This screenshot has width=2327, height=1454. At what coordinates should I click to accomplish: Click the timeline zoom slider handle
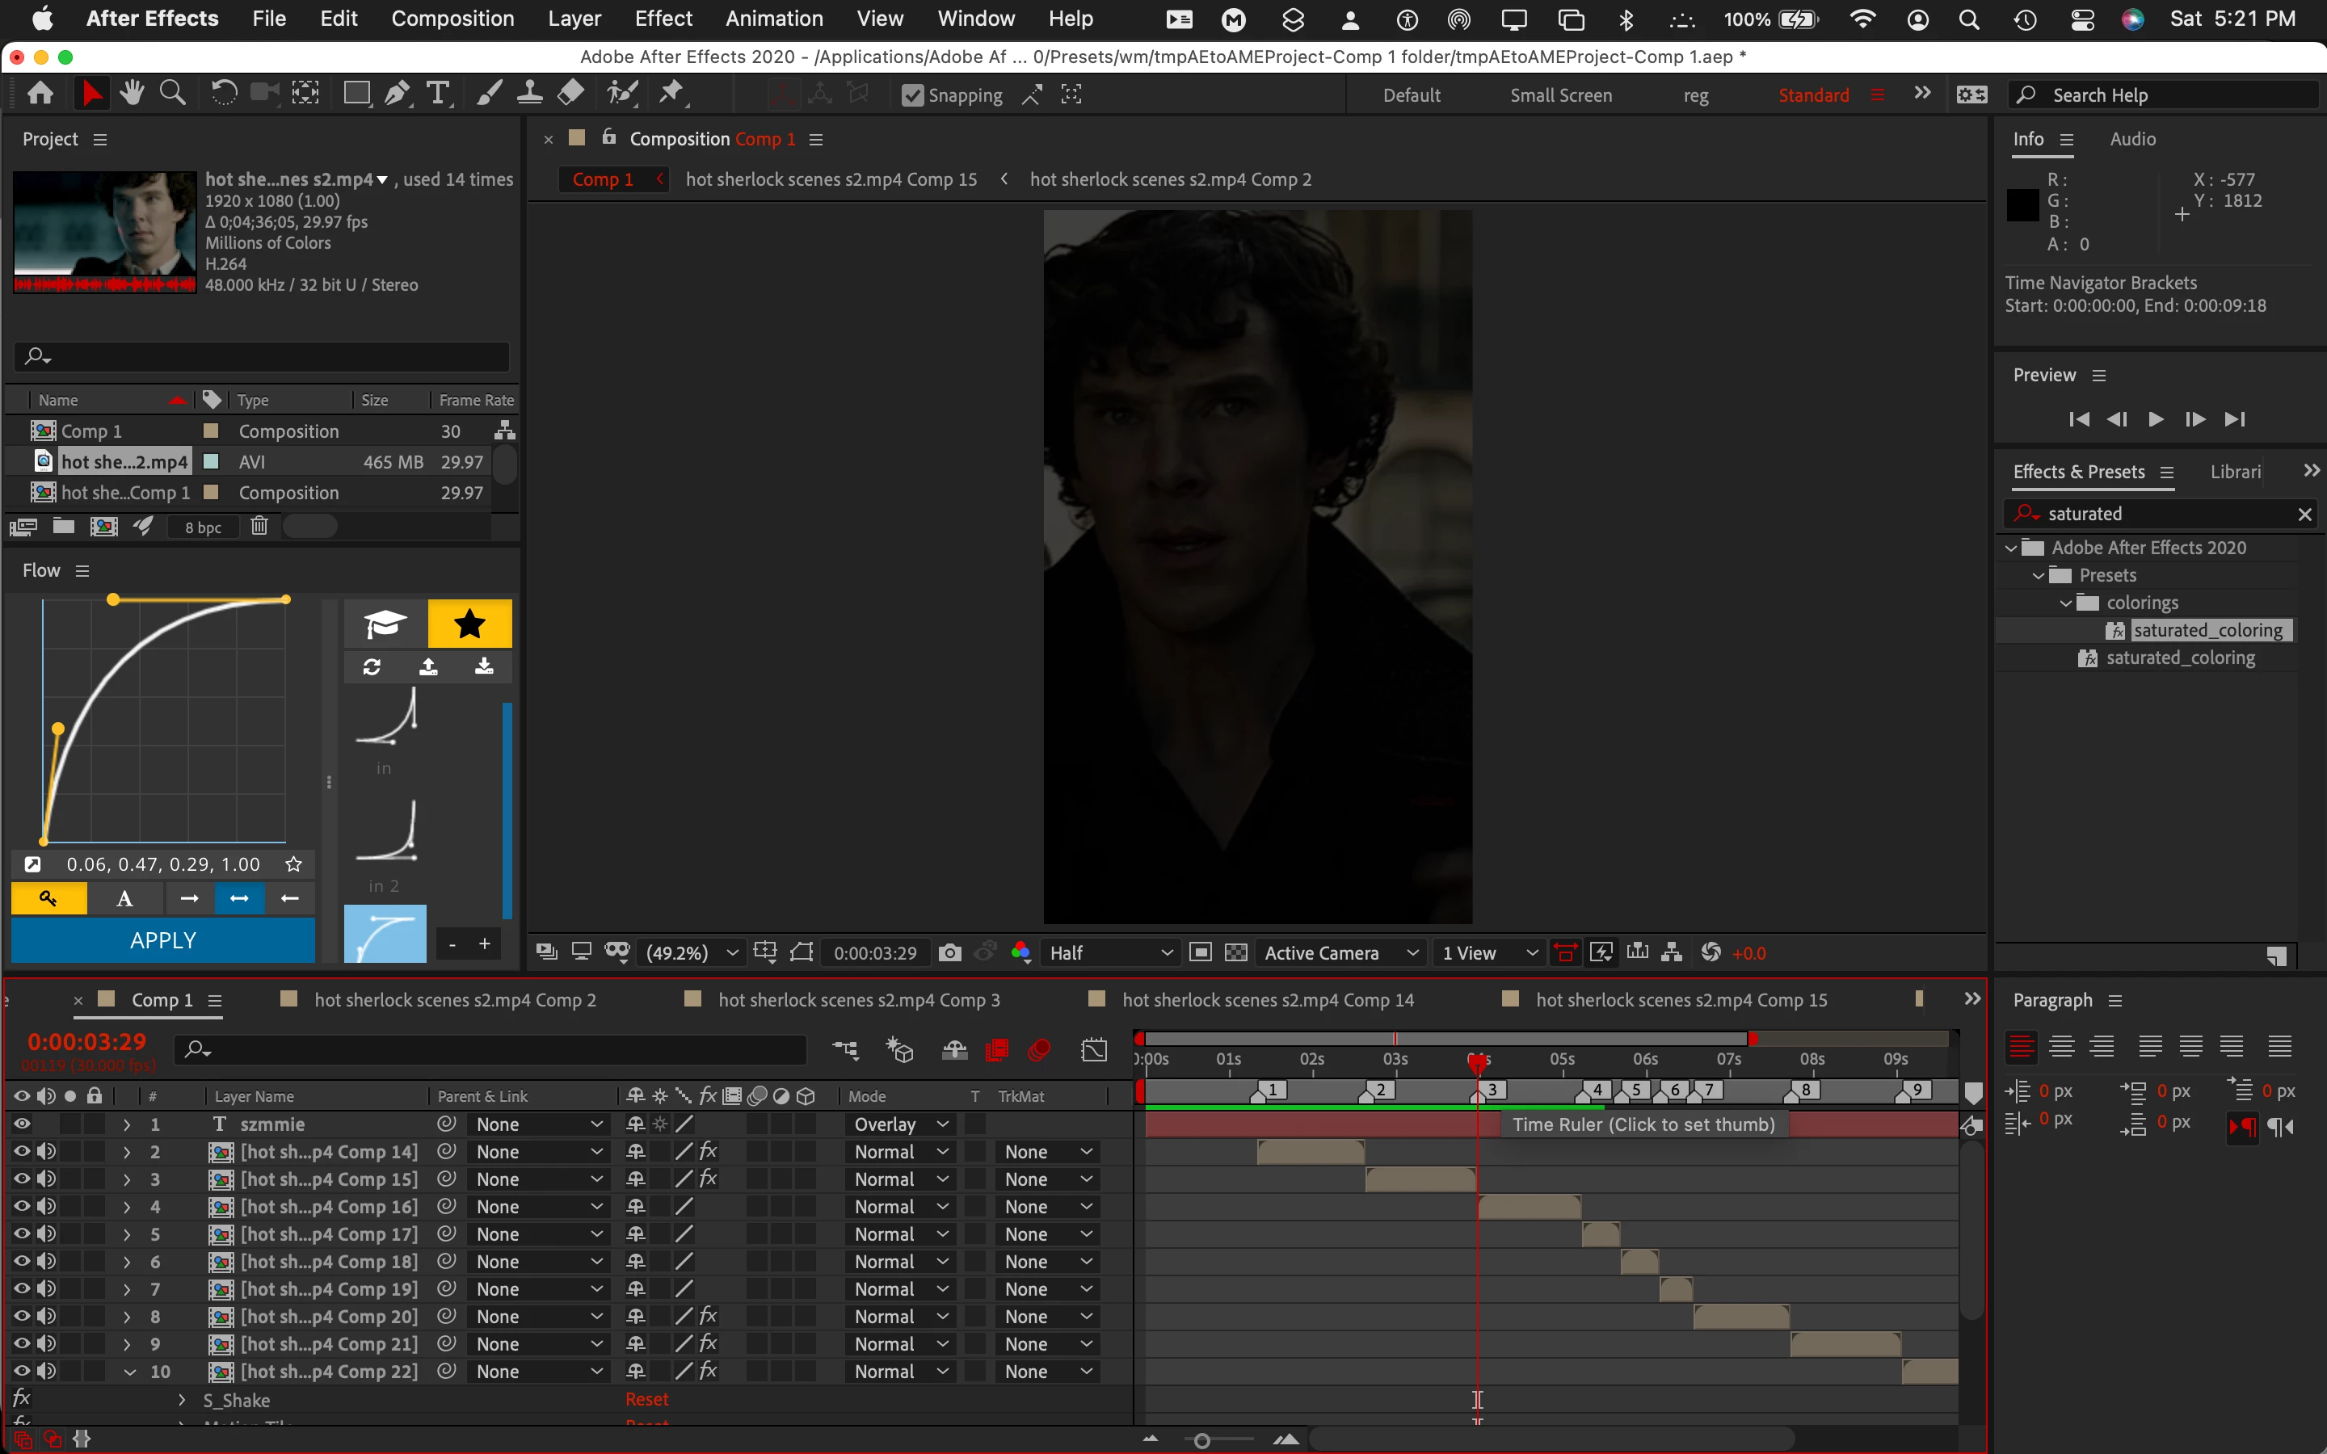1202,1439
